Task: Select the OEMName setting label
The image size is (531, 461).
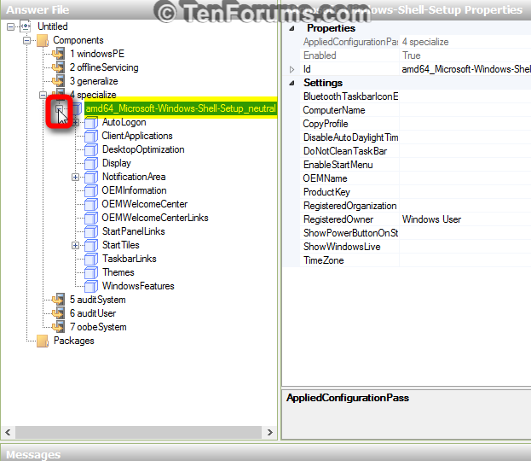Action: (x=325, y=178)
